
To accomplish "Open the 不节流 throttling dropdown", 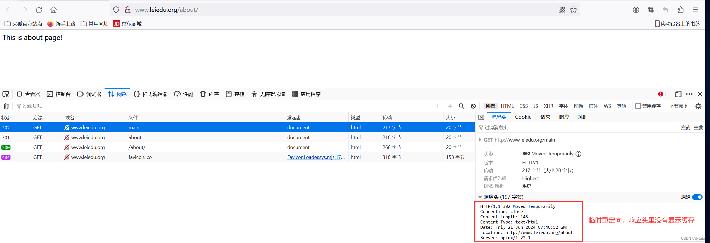I will (x=678, y=106).
